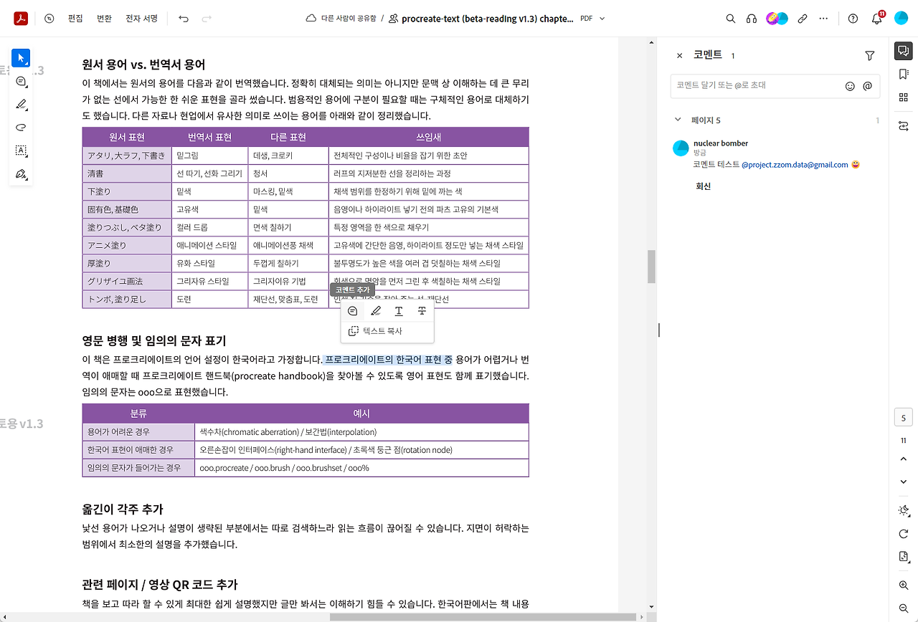Select the add text box tool

pyautogui.click(x=21, y=150)
